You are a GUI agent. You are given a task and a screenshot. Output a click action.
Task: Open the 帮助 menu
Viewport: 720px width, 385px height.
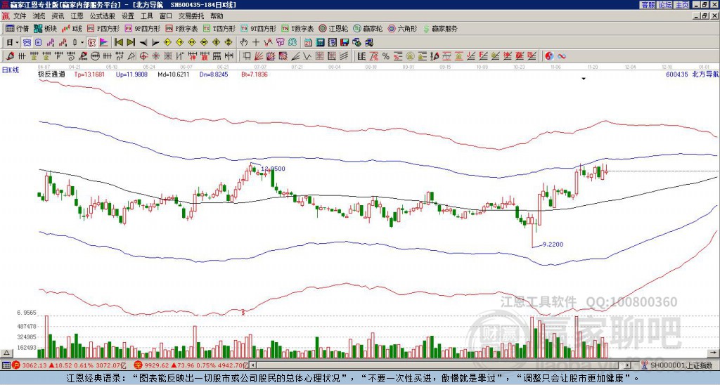click(217, 16)
